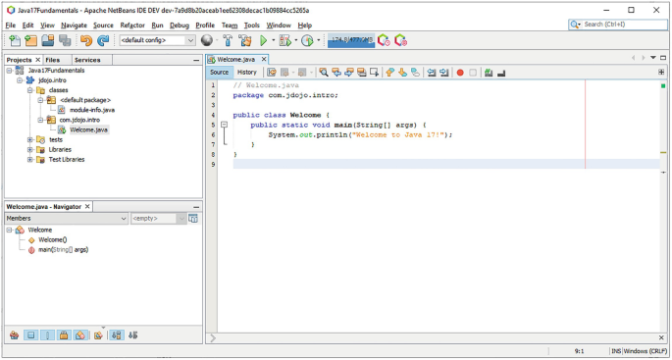Expand the tests folder node
Image resolution: width=672 pixels, height=360 pixels.
tap(30, 139)
